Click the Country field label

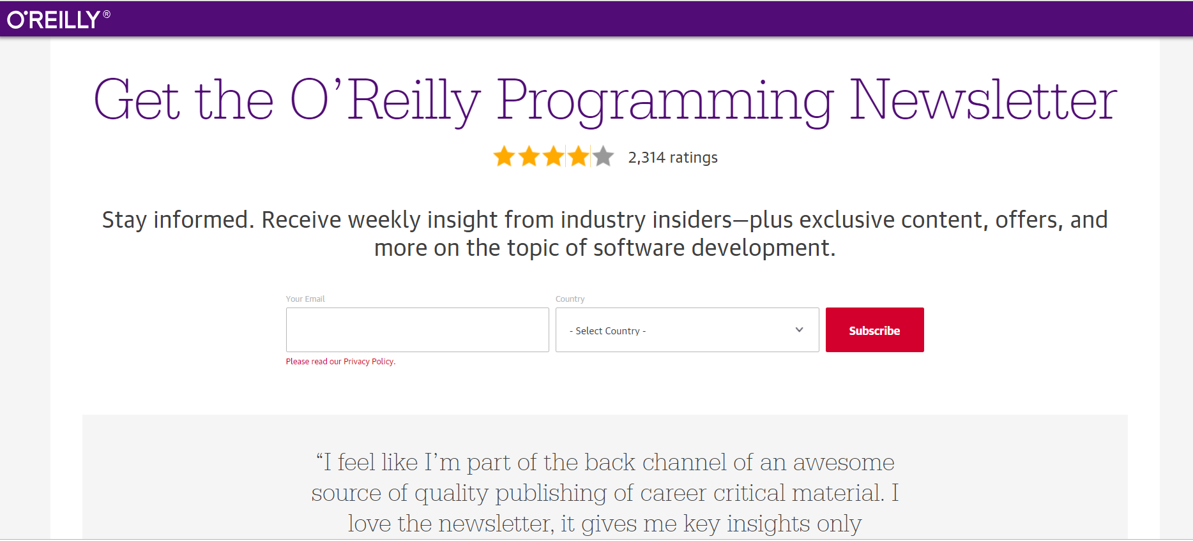click(x=570, y=299)
